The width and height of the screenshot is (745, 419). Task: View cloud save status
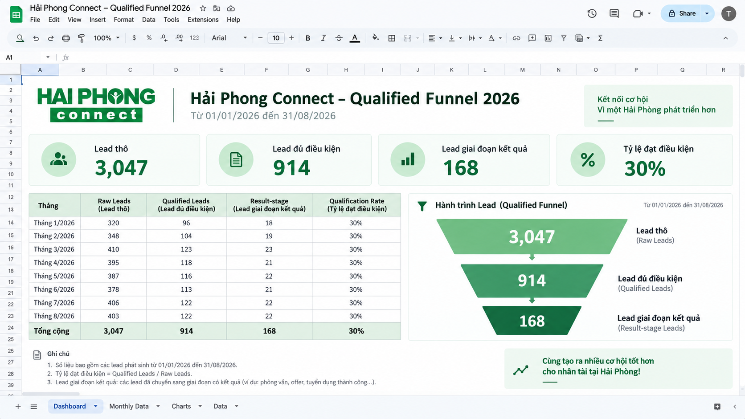pos(231,8)
